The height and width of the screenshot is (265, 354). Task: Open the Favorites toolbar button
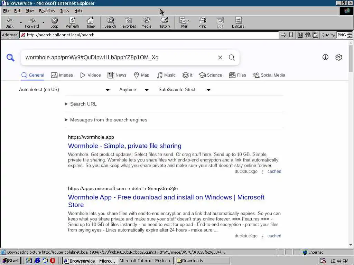128,22
